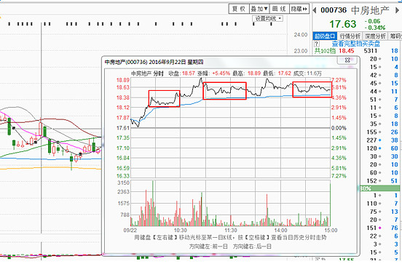Click the 14:00 time label on chart
The width and height of the screenshot is (402, 264).
tap(280, 231)
